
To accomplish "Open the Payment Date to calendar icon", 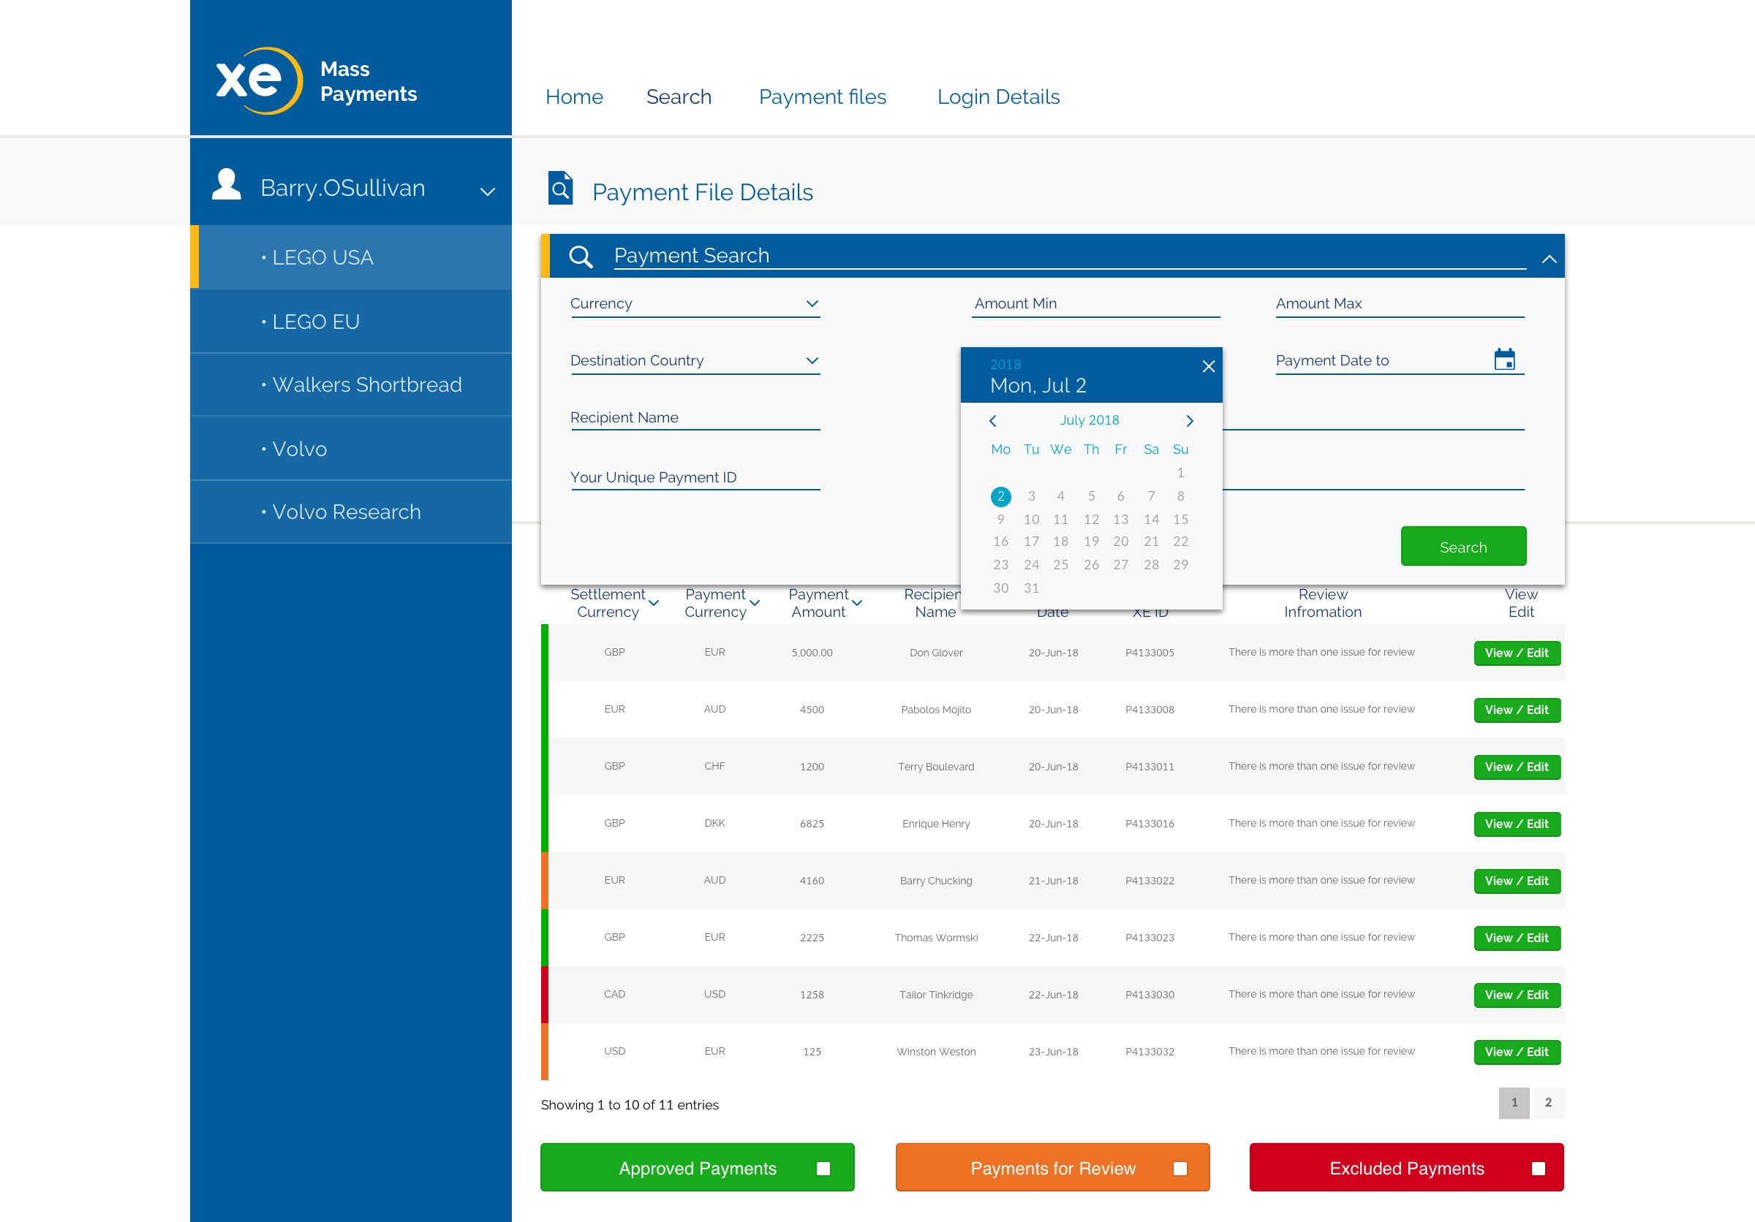I will pos(1504,359).
